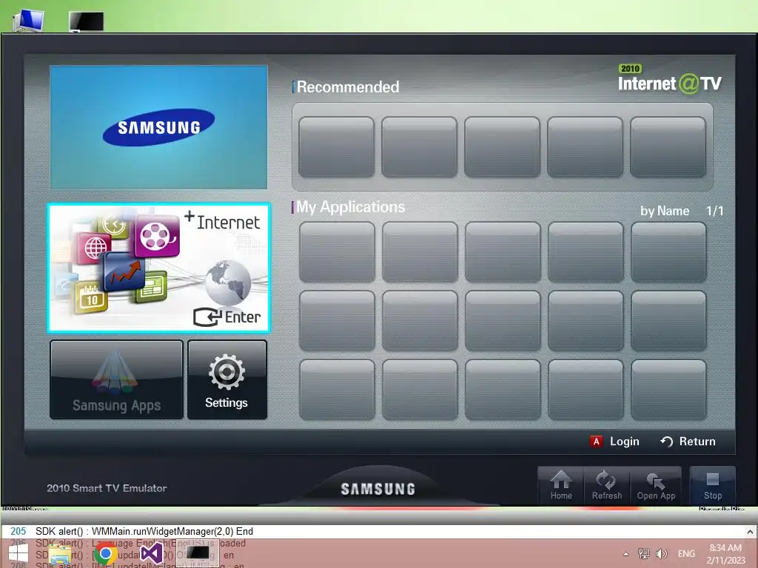Viewport: 758px width, 568px height.
Task: Open the Settings gear tile
Action: pyautogui.click(x=227, y=379)
